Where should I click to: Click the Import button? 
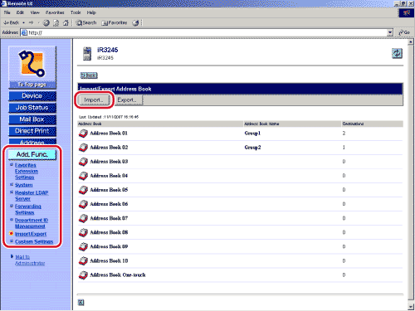pos(94,100)
